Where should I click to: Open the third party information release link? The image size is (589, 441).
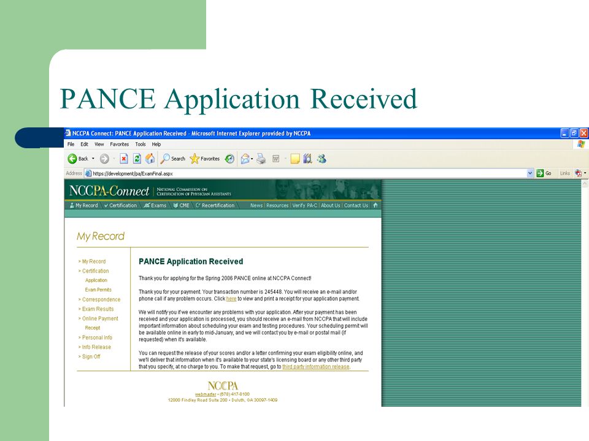pyautogui.click(x=315, y=367)
